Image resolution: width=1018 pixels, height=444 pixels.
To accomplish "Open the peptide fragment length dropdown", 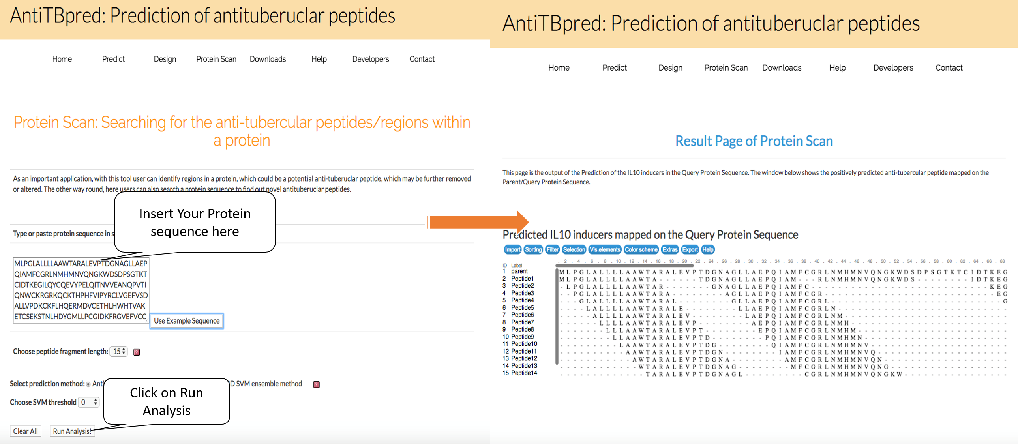I will (x=118, y=351).
